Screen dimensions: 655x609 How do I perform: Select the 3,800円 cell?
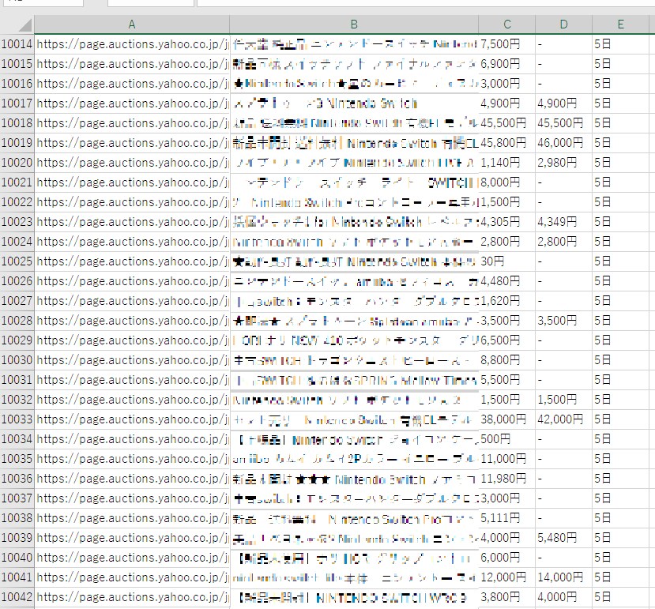[506, 597]
